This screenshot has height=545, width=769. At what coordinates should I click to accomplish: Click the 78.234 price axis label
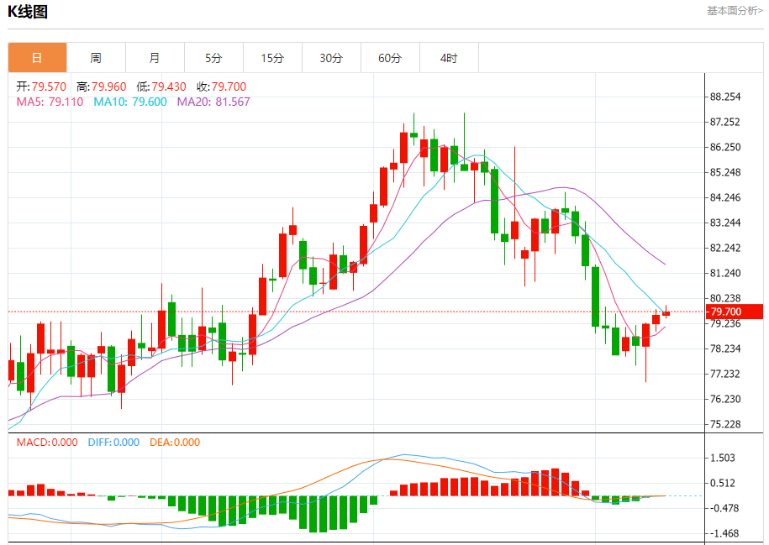pos(725,348)
